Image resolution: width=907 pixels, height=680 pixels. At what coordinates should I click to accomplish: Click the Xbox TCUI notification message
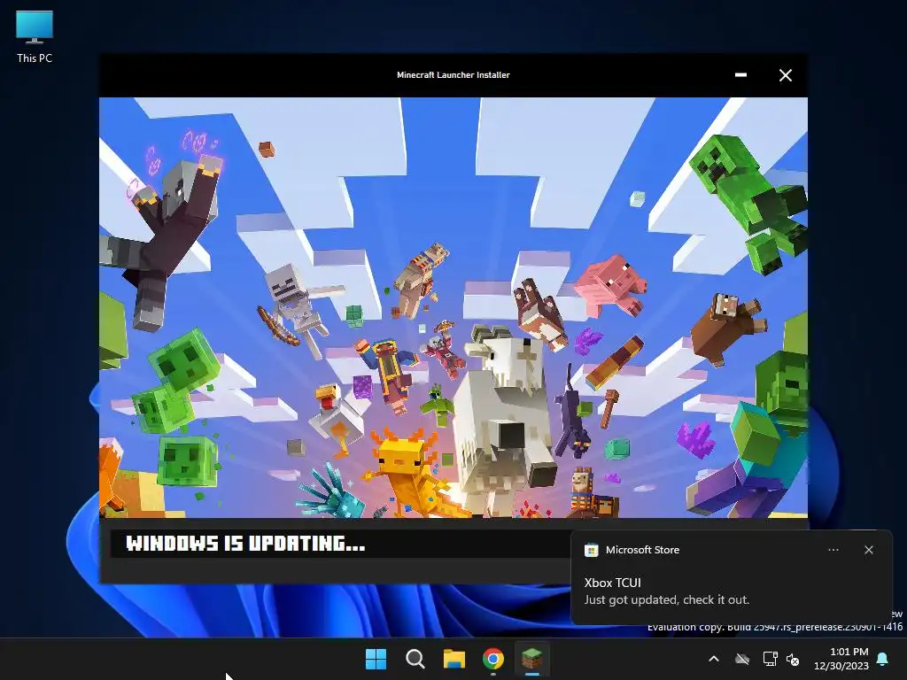(x=666, y=591)
